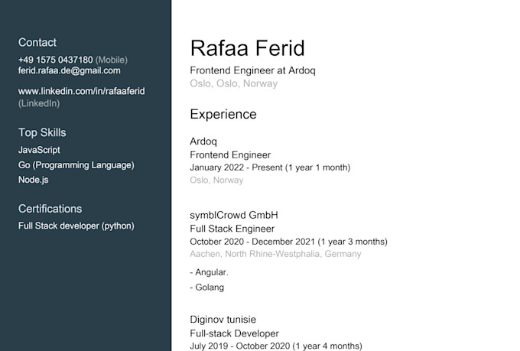The height and width of the screenshot is (351, 520).
Task: Click the Golang bullet point
Action: 207,288
